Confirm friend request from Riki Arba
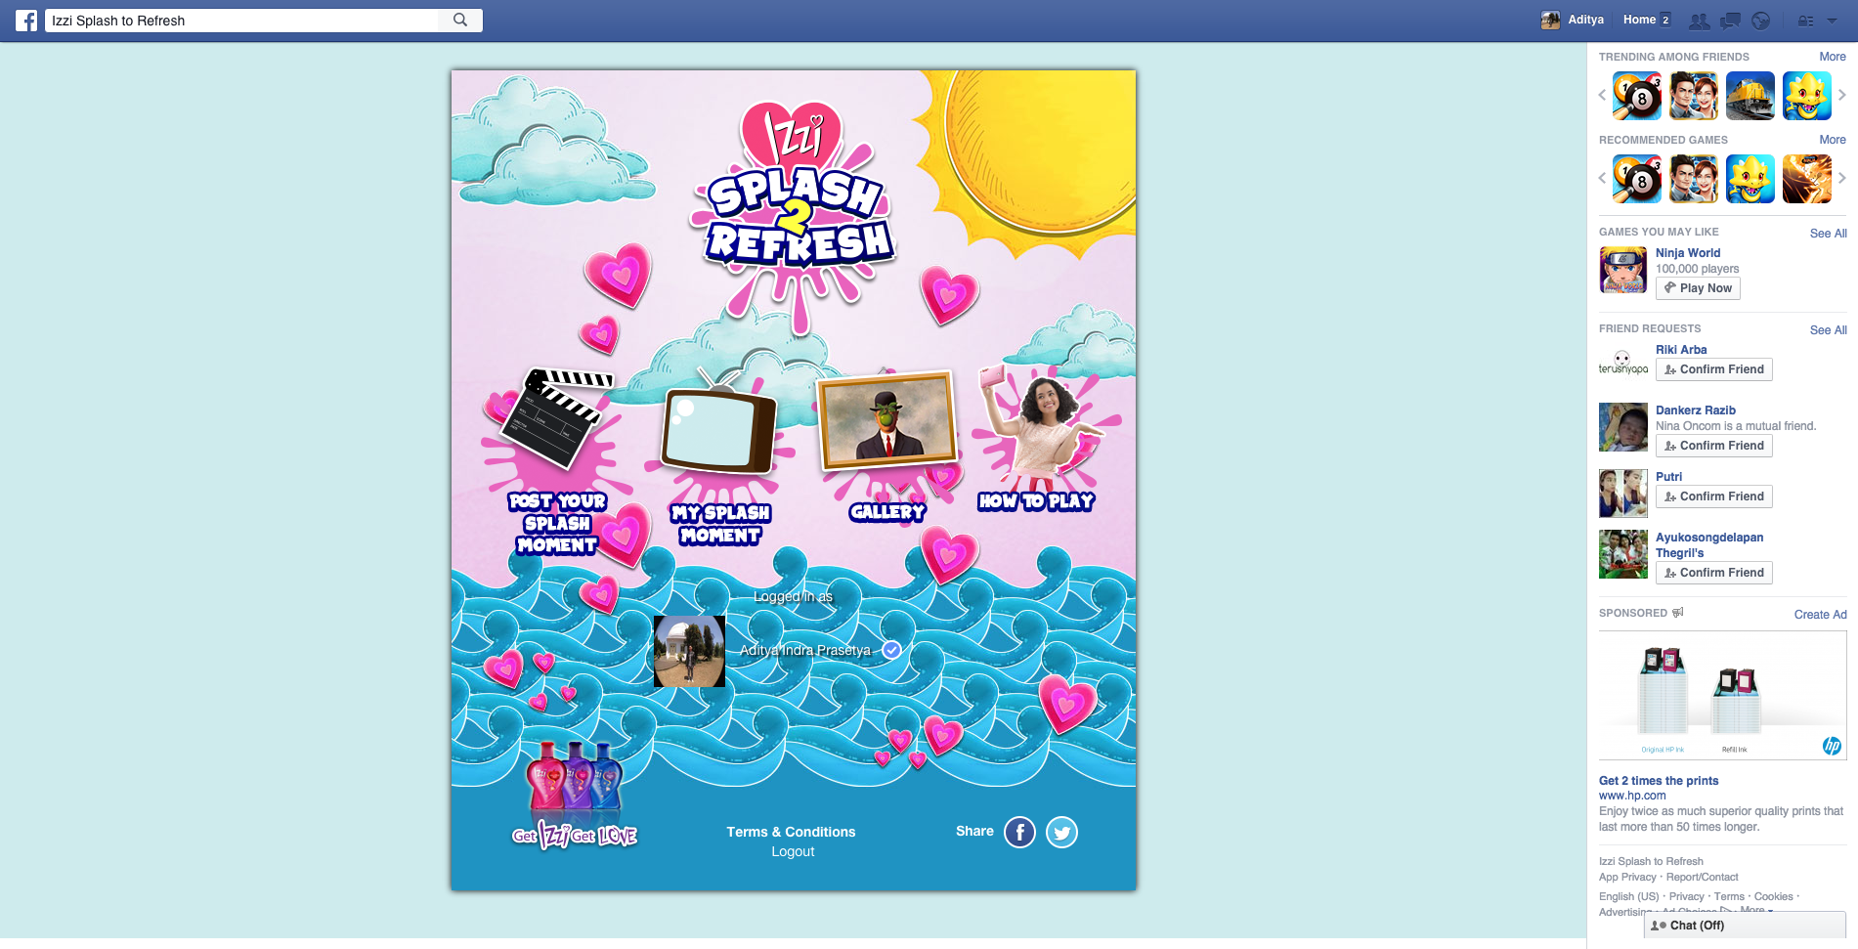The width and height of the screenshot is (1858, 949). point(1713,369)
